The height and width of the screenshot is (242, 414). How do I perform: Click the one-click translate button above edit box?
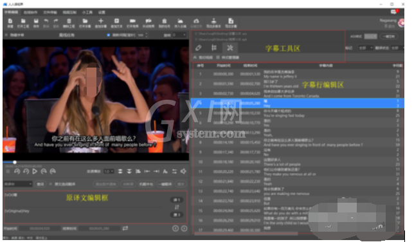[165, 184]
